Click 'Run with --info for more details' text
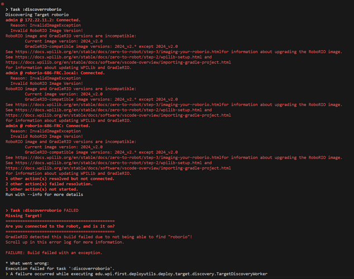This screenshot has height=279, width=354. 44,194
